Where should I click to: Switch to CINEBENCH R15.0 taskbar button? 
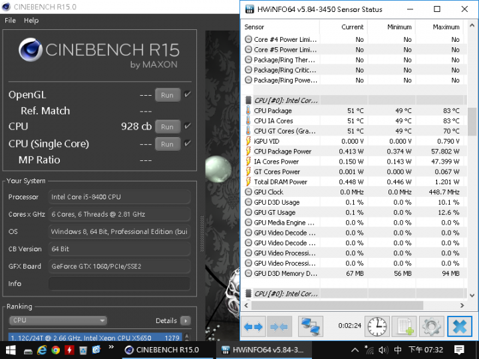[168, 350]
